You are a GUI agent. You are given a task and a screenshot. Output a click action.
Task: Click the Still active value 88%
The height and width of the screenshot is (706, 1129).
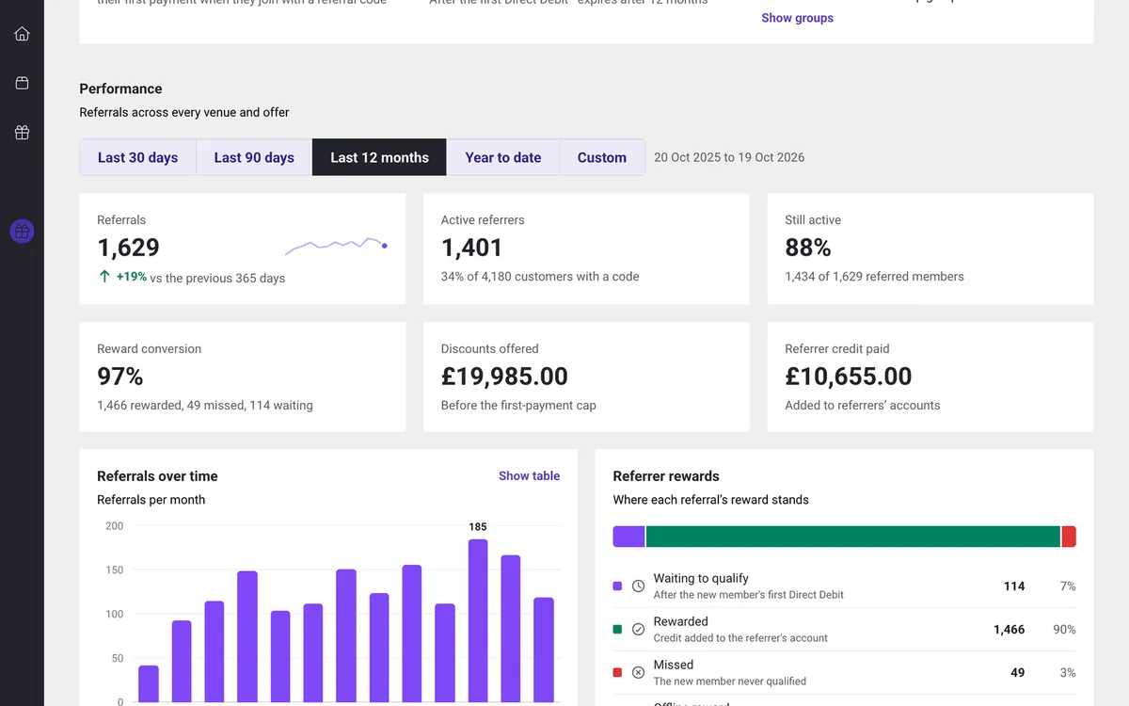point(808,248)
